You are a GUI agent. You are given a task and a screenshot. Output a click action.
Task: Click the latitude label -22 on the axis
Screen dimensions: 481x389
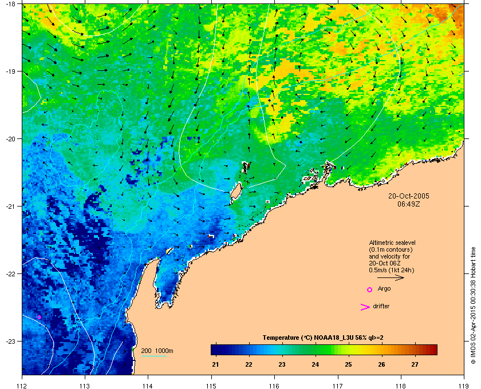(x=11, y=274)
